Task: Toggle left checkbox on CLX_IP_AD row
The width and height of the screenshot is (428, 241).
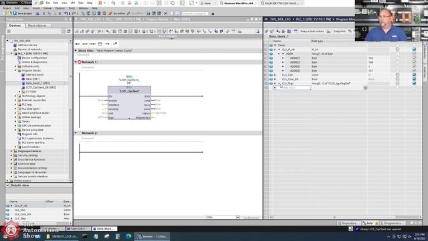Action: [x=397, y=50]
